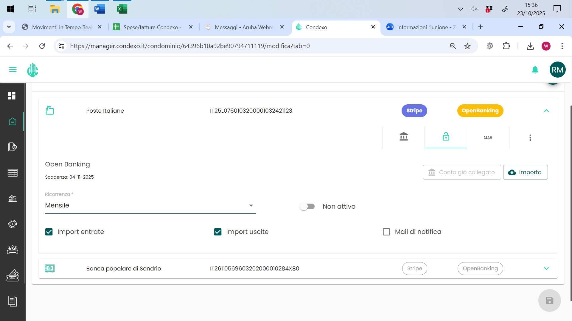Uncheck the Import entrate checkbox
Viewport: 572px width, 321px height.
tap(49, 232)
